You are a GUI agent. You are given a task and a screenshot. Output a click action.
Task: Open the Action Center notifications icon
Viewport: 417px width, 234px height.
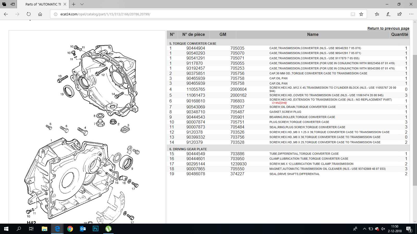409,229
